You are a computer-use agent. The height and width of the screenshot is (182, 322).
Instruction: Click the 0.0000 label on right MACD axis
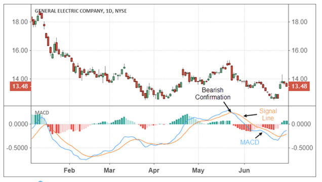301,124
